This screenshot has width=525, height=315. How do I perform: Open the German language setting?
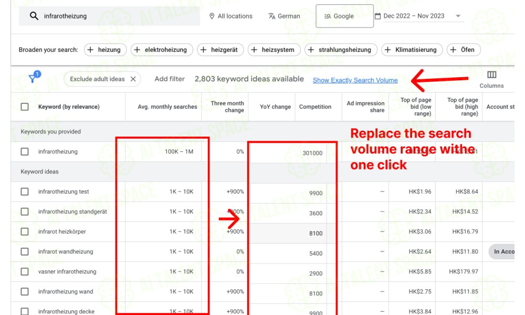point(284,16)
